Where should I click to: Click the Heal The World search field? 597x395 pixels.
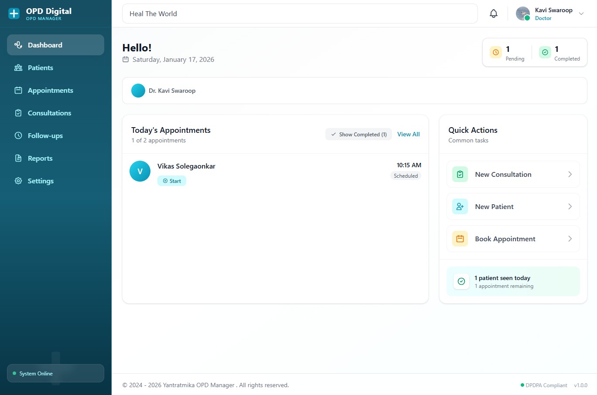300,14
